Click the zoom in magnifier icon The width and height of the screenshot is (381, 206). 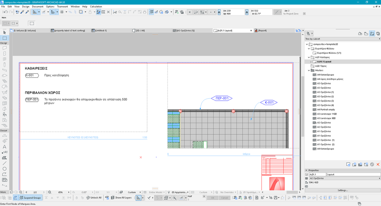point(21,192)
